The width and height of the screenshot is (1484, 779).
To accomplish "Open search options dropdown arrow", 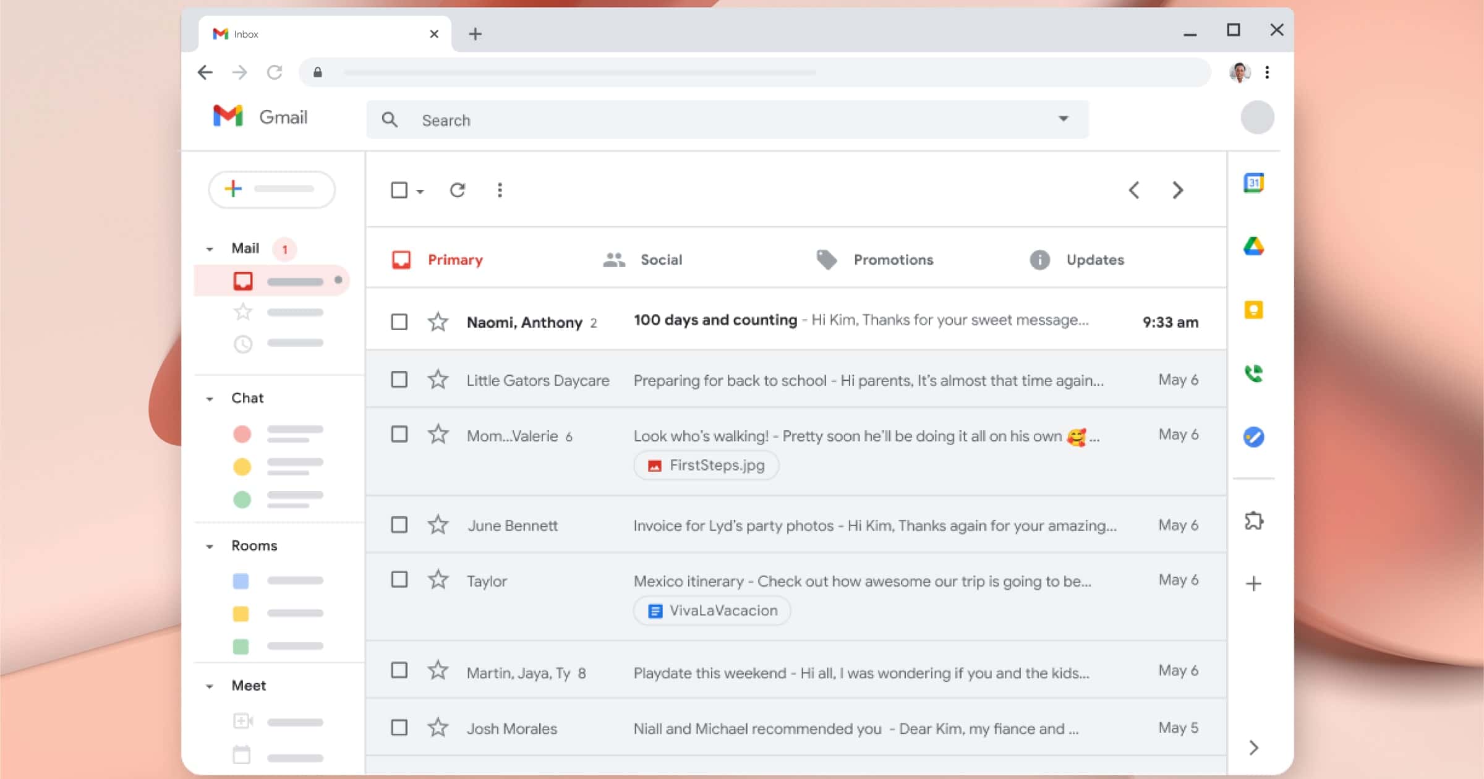I will click(x=1063, y=119).
